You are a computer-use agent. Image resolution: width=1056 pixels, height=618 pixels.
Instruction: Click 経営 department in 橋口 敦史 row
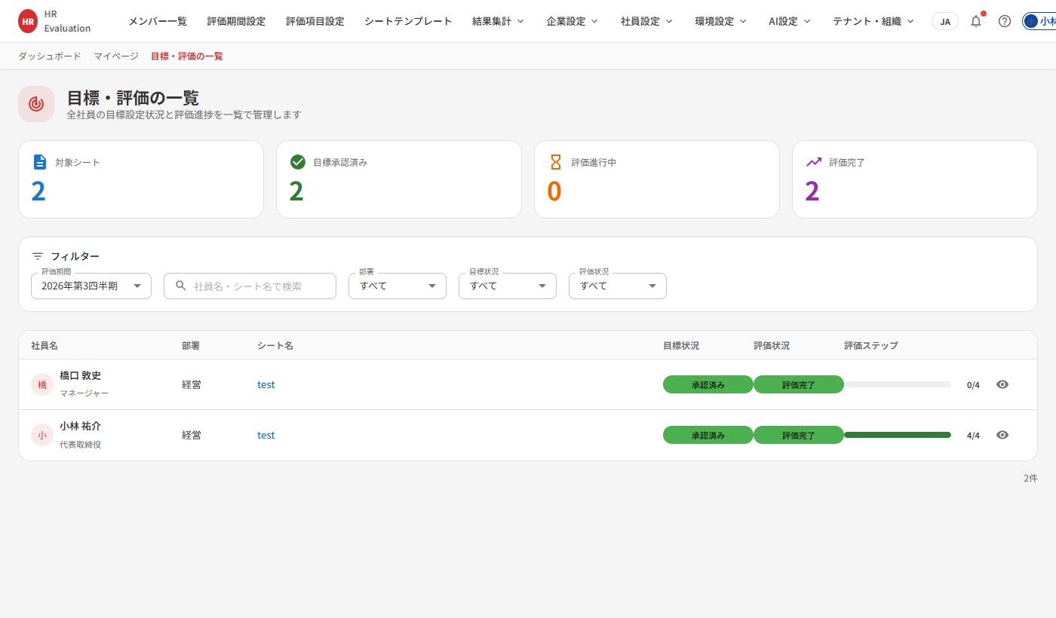(192, 384)
